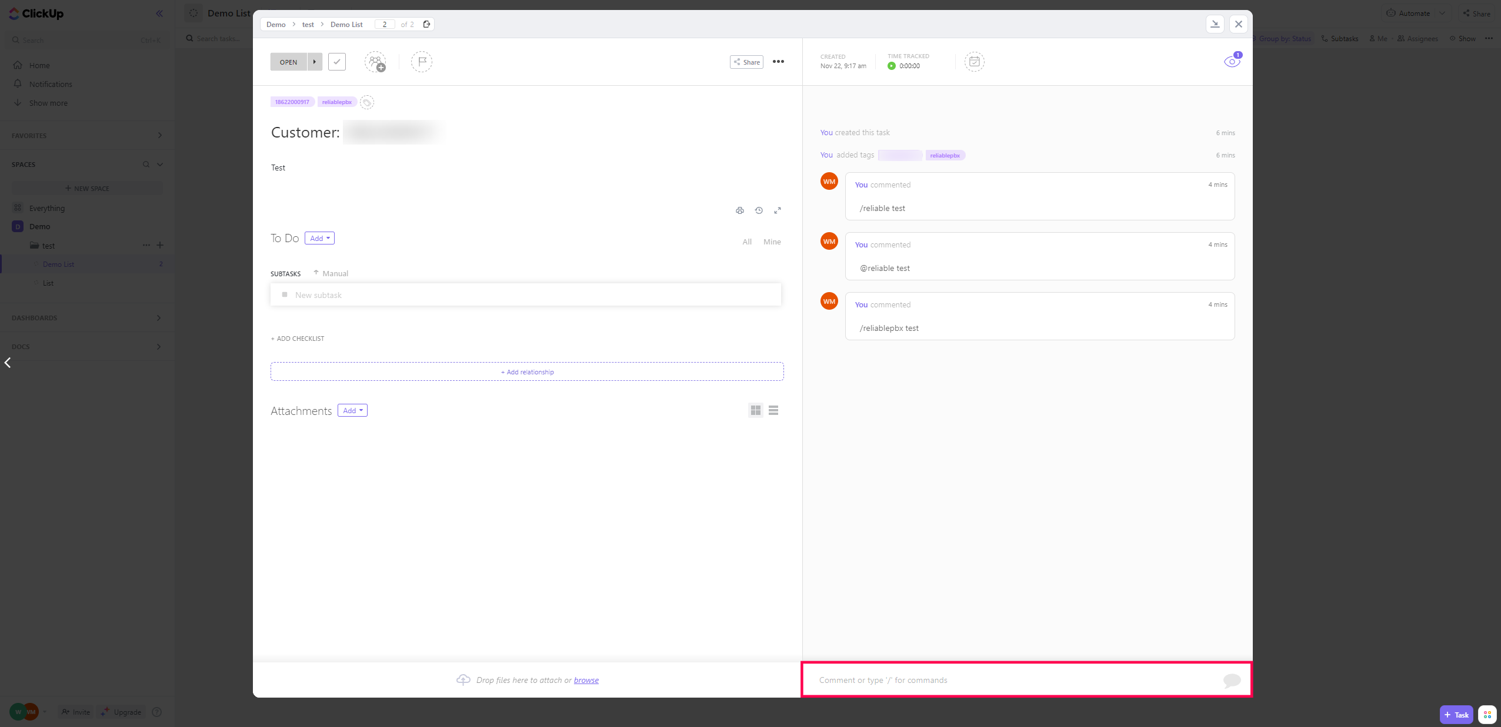Change subtasks Manual sort option
This screenshot has height=727, width=1501.
click(331, 273)
